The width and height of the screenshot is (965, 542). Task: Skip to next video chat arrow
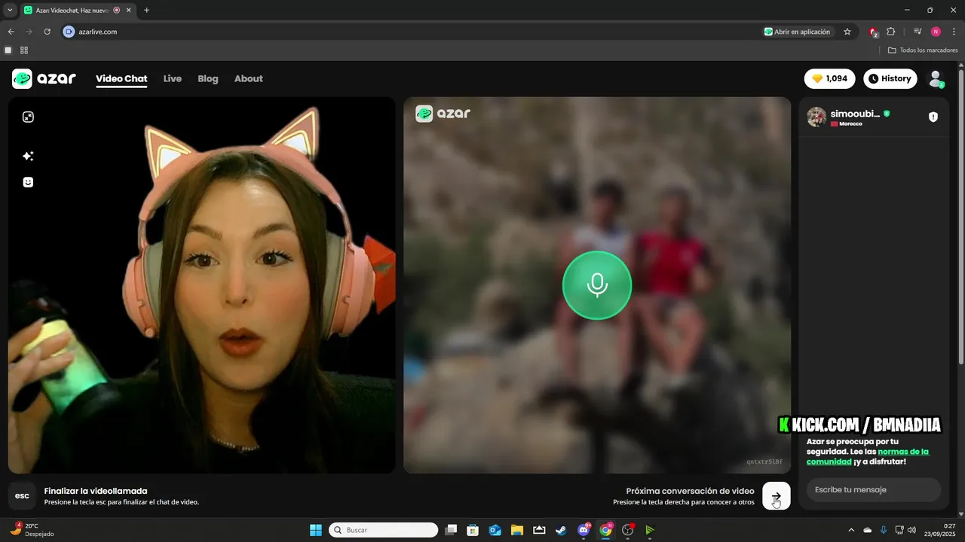(777, 496)
